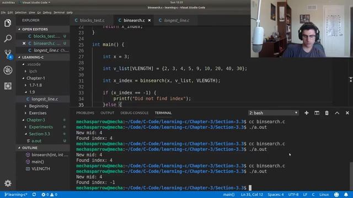Viewport: 353px width, 198px height.
Task: Open the Source Control view
Action: pyautogui.click(x=8, y=54)
